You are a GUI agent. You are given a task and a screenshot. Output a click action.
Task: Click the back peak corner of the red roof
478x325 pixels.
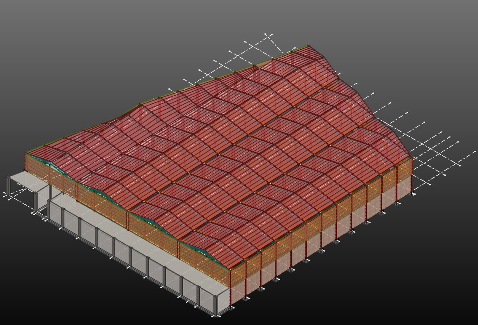tap(308, 46)
